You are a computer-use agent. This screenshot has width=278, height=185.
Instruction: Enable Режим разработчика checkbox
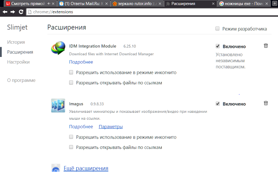pos(218,28)
